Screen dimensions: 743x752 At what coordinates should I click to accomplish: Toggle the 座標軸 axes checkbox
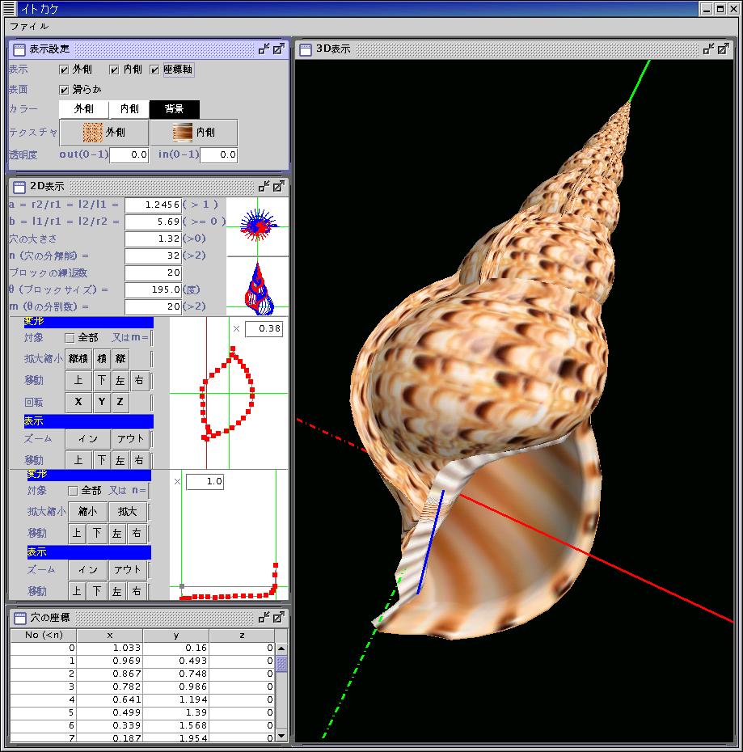[x=155, y=70]
